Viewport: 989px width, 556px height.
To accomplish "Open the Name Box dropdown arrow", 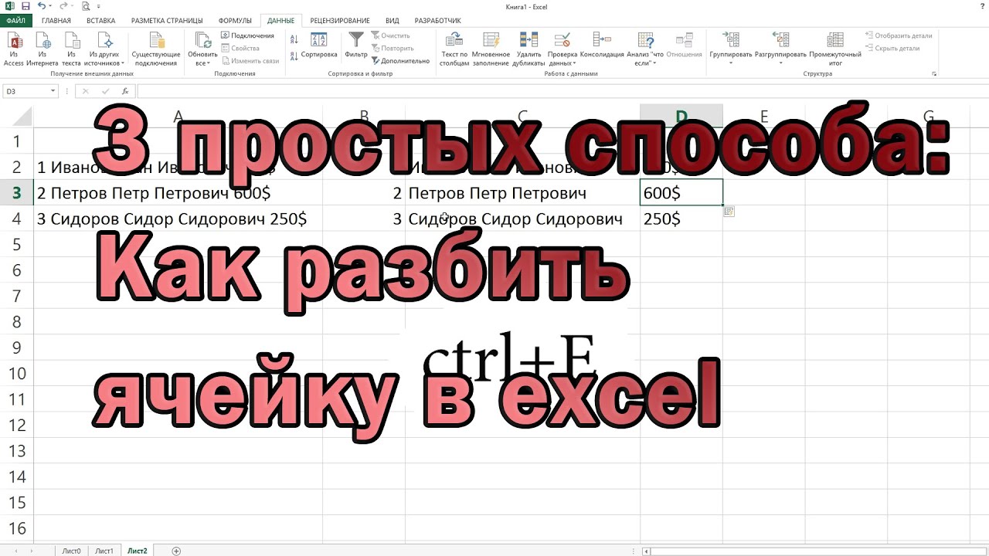I will [x=53, y=91].
